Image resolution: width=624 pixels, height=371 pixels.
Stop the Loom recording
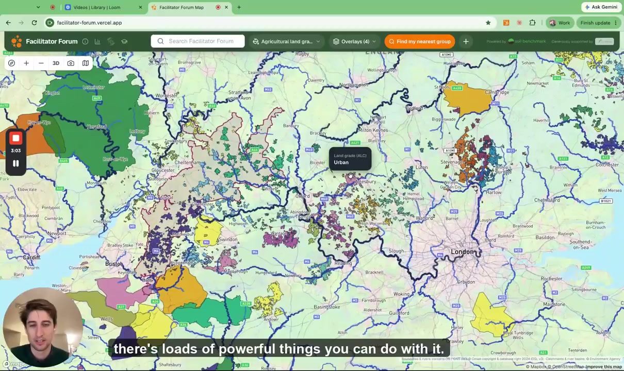(x=15, y=139)
